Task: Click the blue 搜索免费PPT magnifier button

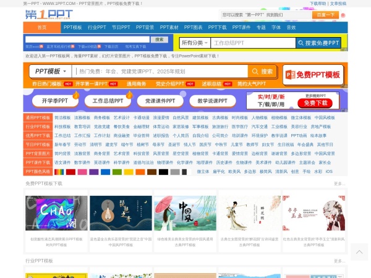Action: pos(318,43)
